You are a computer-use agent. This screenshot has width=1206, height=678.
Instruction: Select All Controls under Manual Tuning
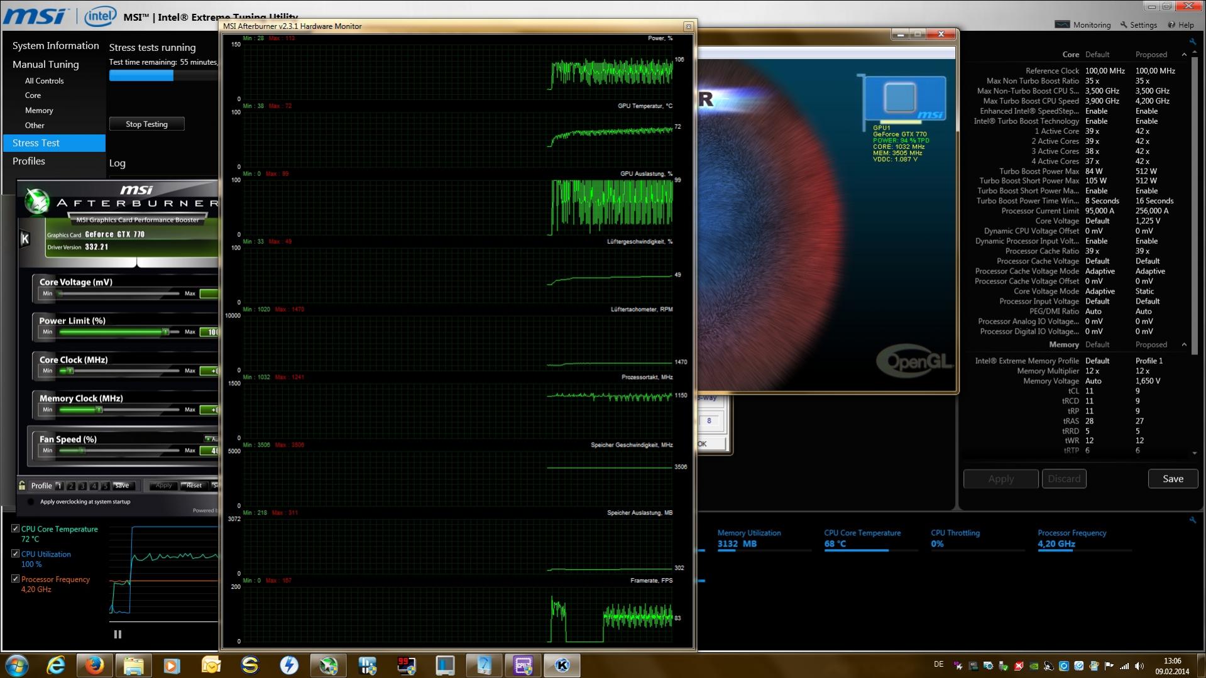click(x=44, y=80)
